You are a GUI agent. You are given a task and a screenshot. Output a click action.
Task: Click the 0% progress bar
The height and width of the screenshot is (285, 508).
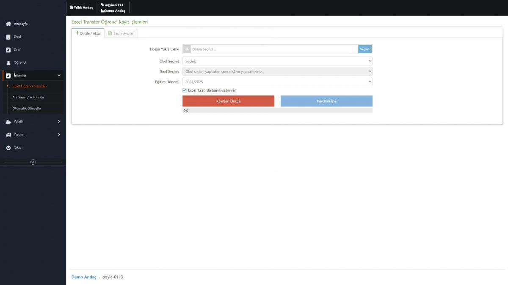[x=277, y=111]
